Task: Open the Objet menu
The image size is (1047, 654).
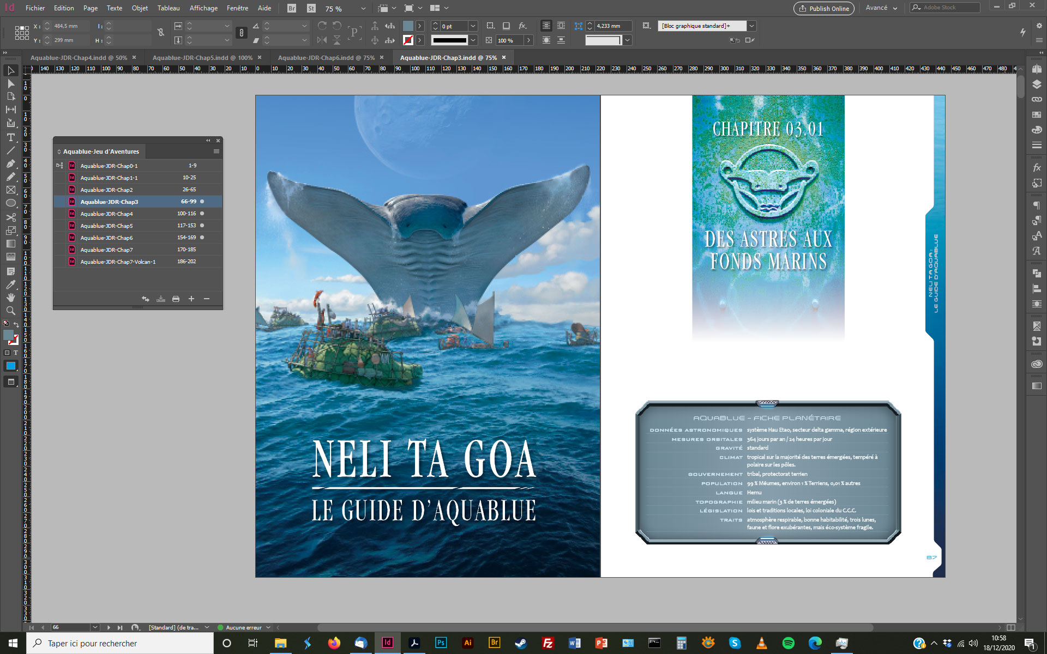Action: 140,8
